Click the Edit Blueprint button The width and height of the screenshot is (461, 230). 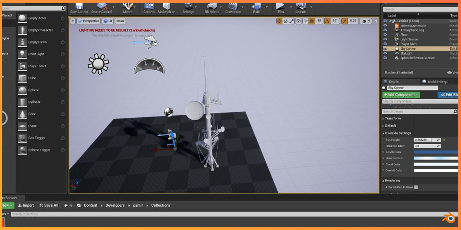coord(449,95)
